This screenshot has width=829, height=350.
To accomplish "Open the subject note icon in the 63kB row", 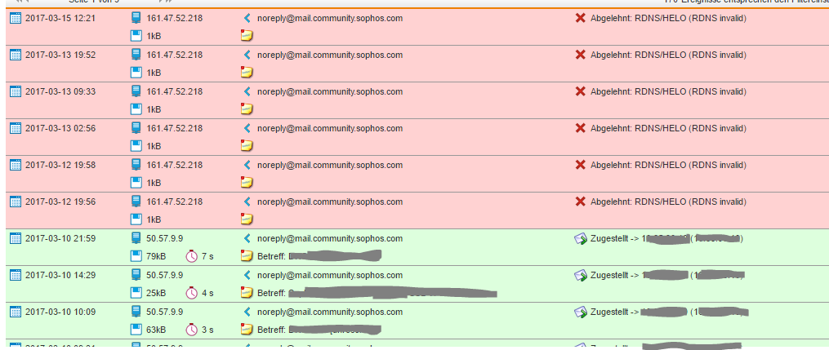I will point(247,330).
